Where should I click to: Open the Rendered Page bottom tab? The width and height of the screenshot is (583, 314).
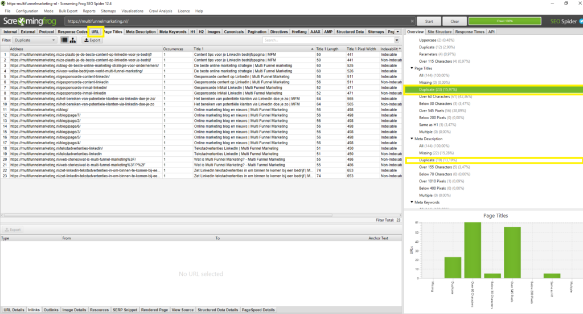tap(154, 310)
